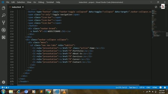The width and height of the screenshot is (168, 94).
Task: Select the index.html editor tab
Action: click(16, 7)
